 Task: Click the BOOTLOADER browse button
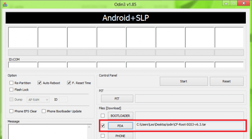coord(120,116)
